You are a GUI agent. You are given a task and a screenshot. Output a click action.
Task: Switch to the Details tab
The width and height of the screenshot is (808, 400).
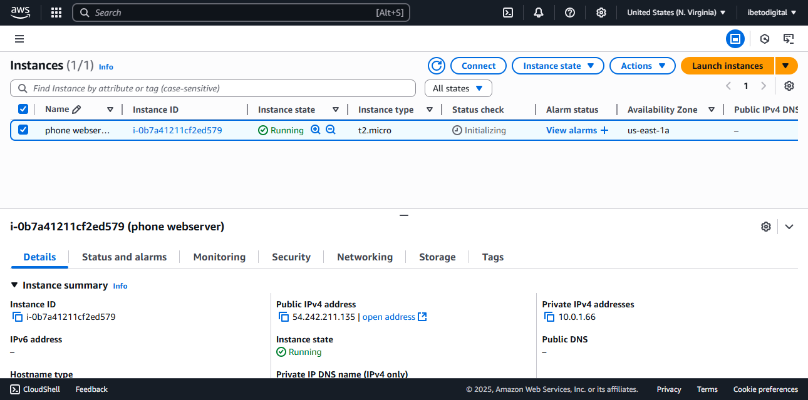click(39, 257)
